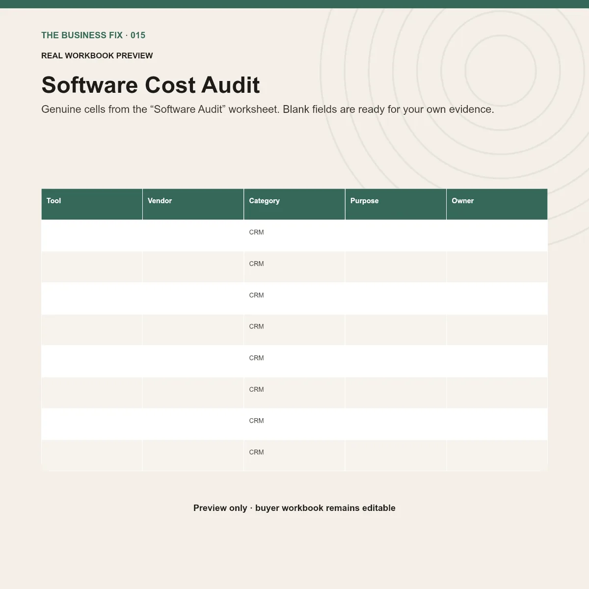Click REAL WORKBOOK PREVIEW heading

pyautogui.click(x=97, y=55)
